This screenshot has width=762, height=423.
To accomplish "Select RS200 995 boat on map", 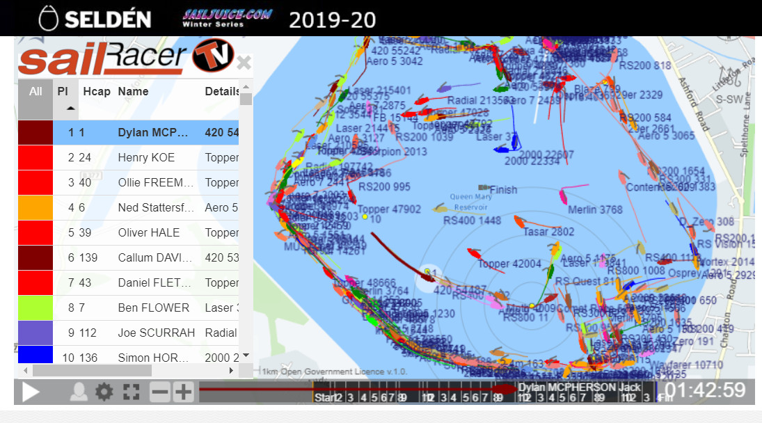I will [x=384, y=186].
